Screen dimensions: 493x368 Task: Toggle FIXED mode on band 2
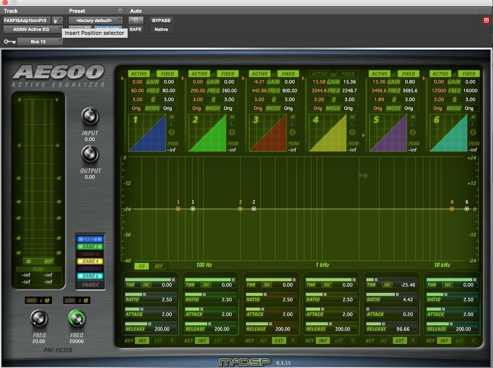tap(228, 74)
